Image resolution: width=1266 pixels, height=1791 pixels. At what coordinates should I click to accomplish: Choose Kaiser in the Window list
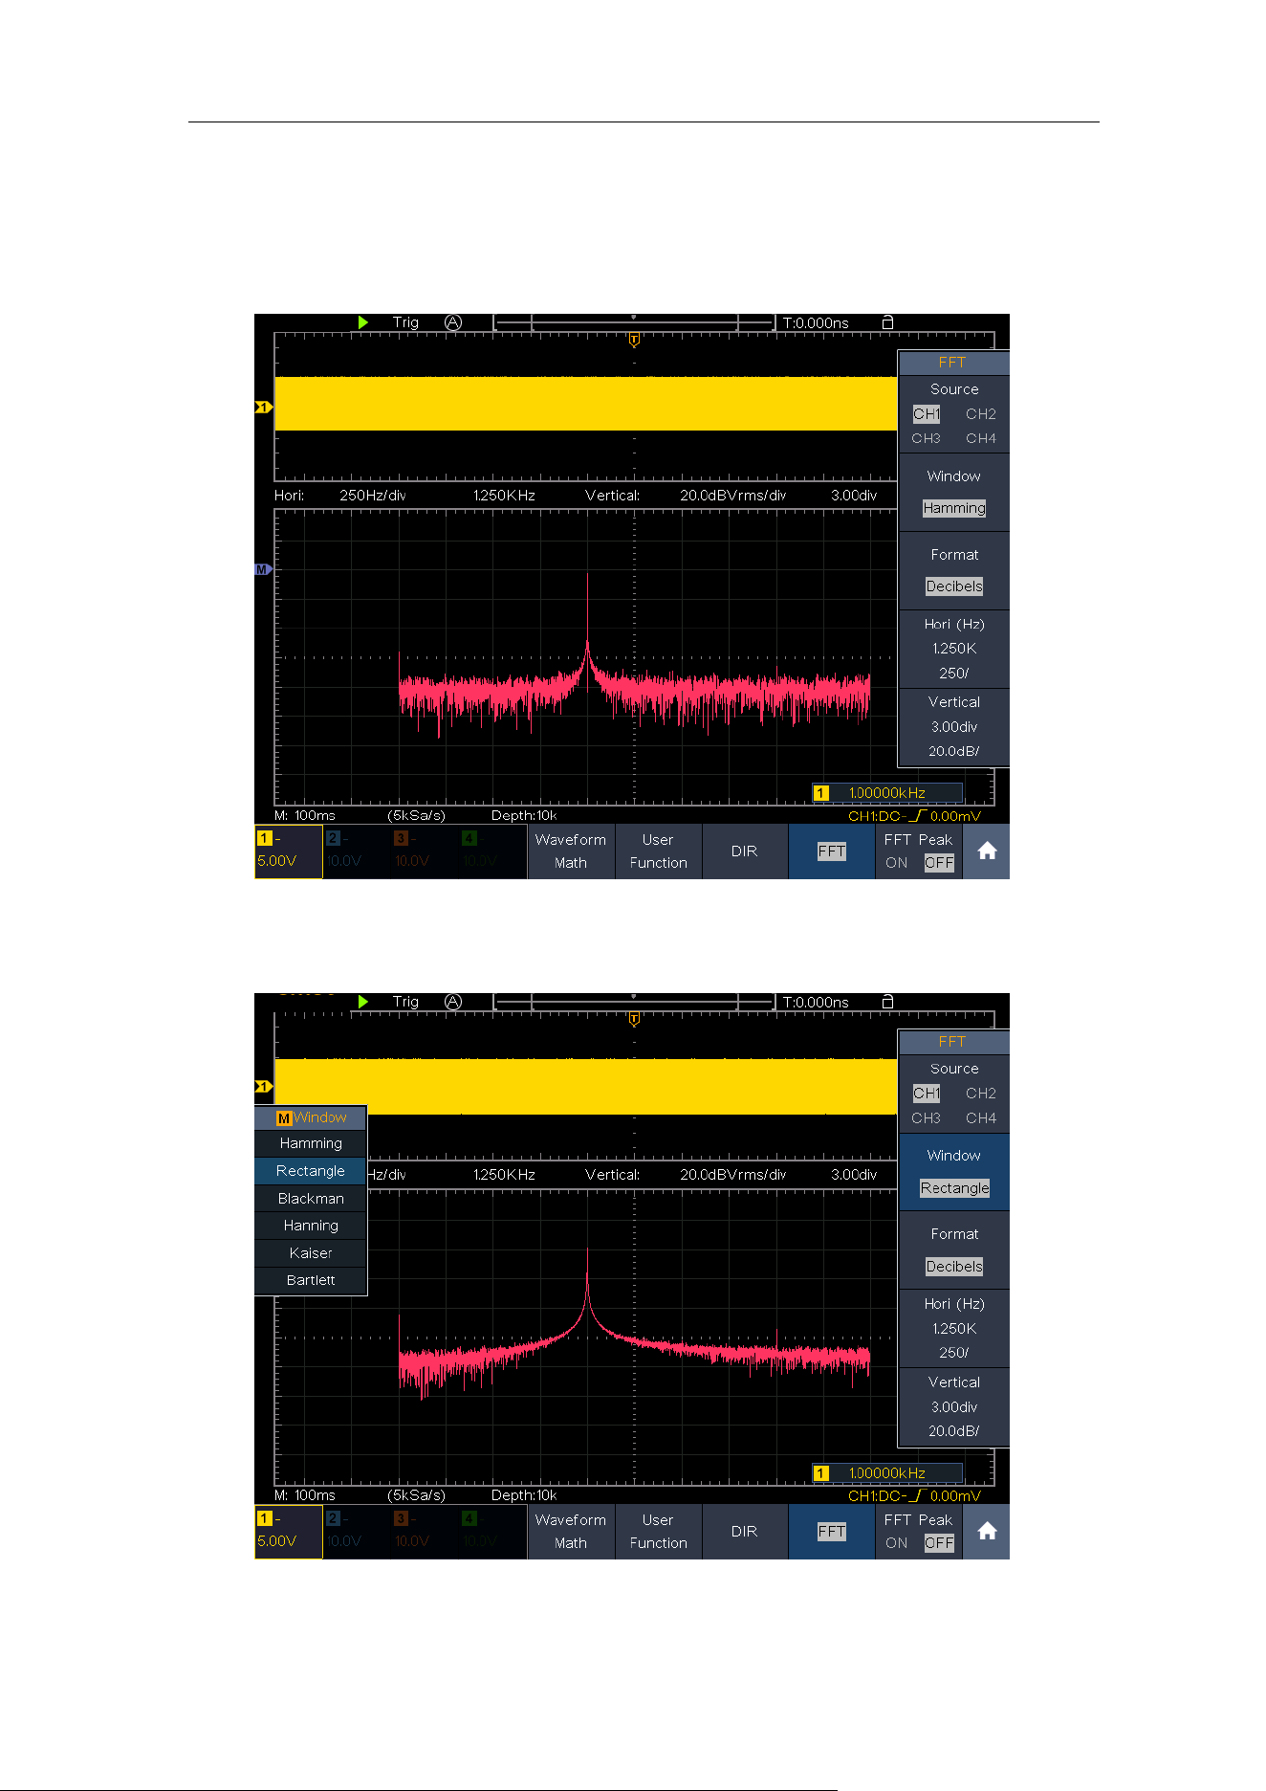311,1253
